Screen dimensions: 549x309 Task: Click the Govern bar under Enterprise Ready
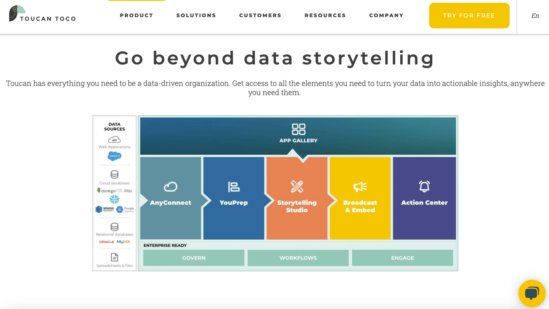click(194, 258)
